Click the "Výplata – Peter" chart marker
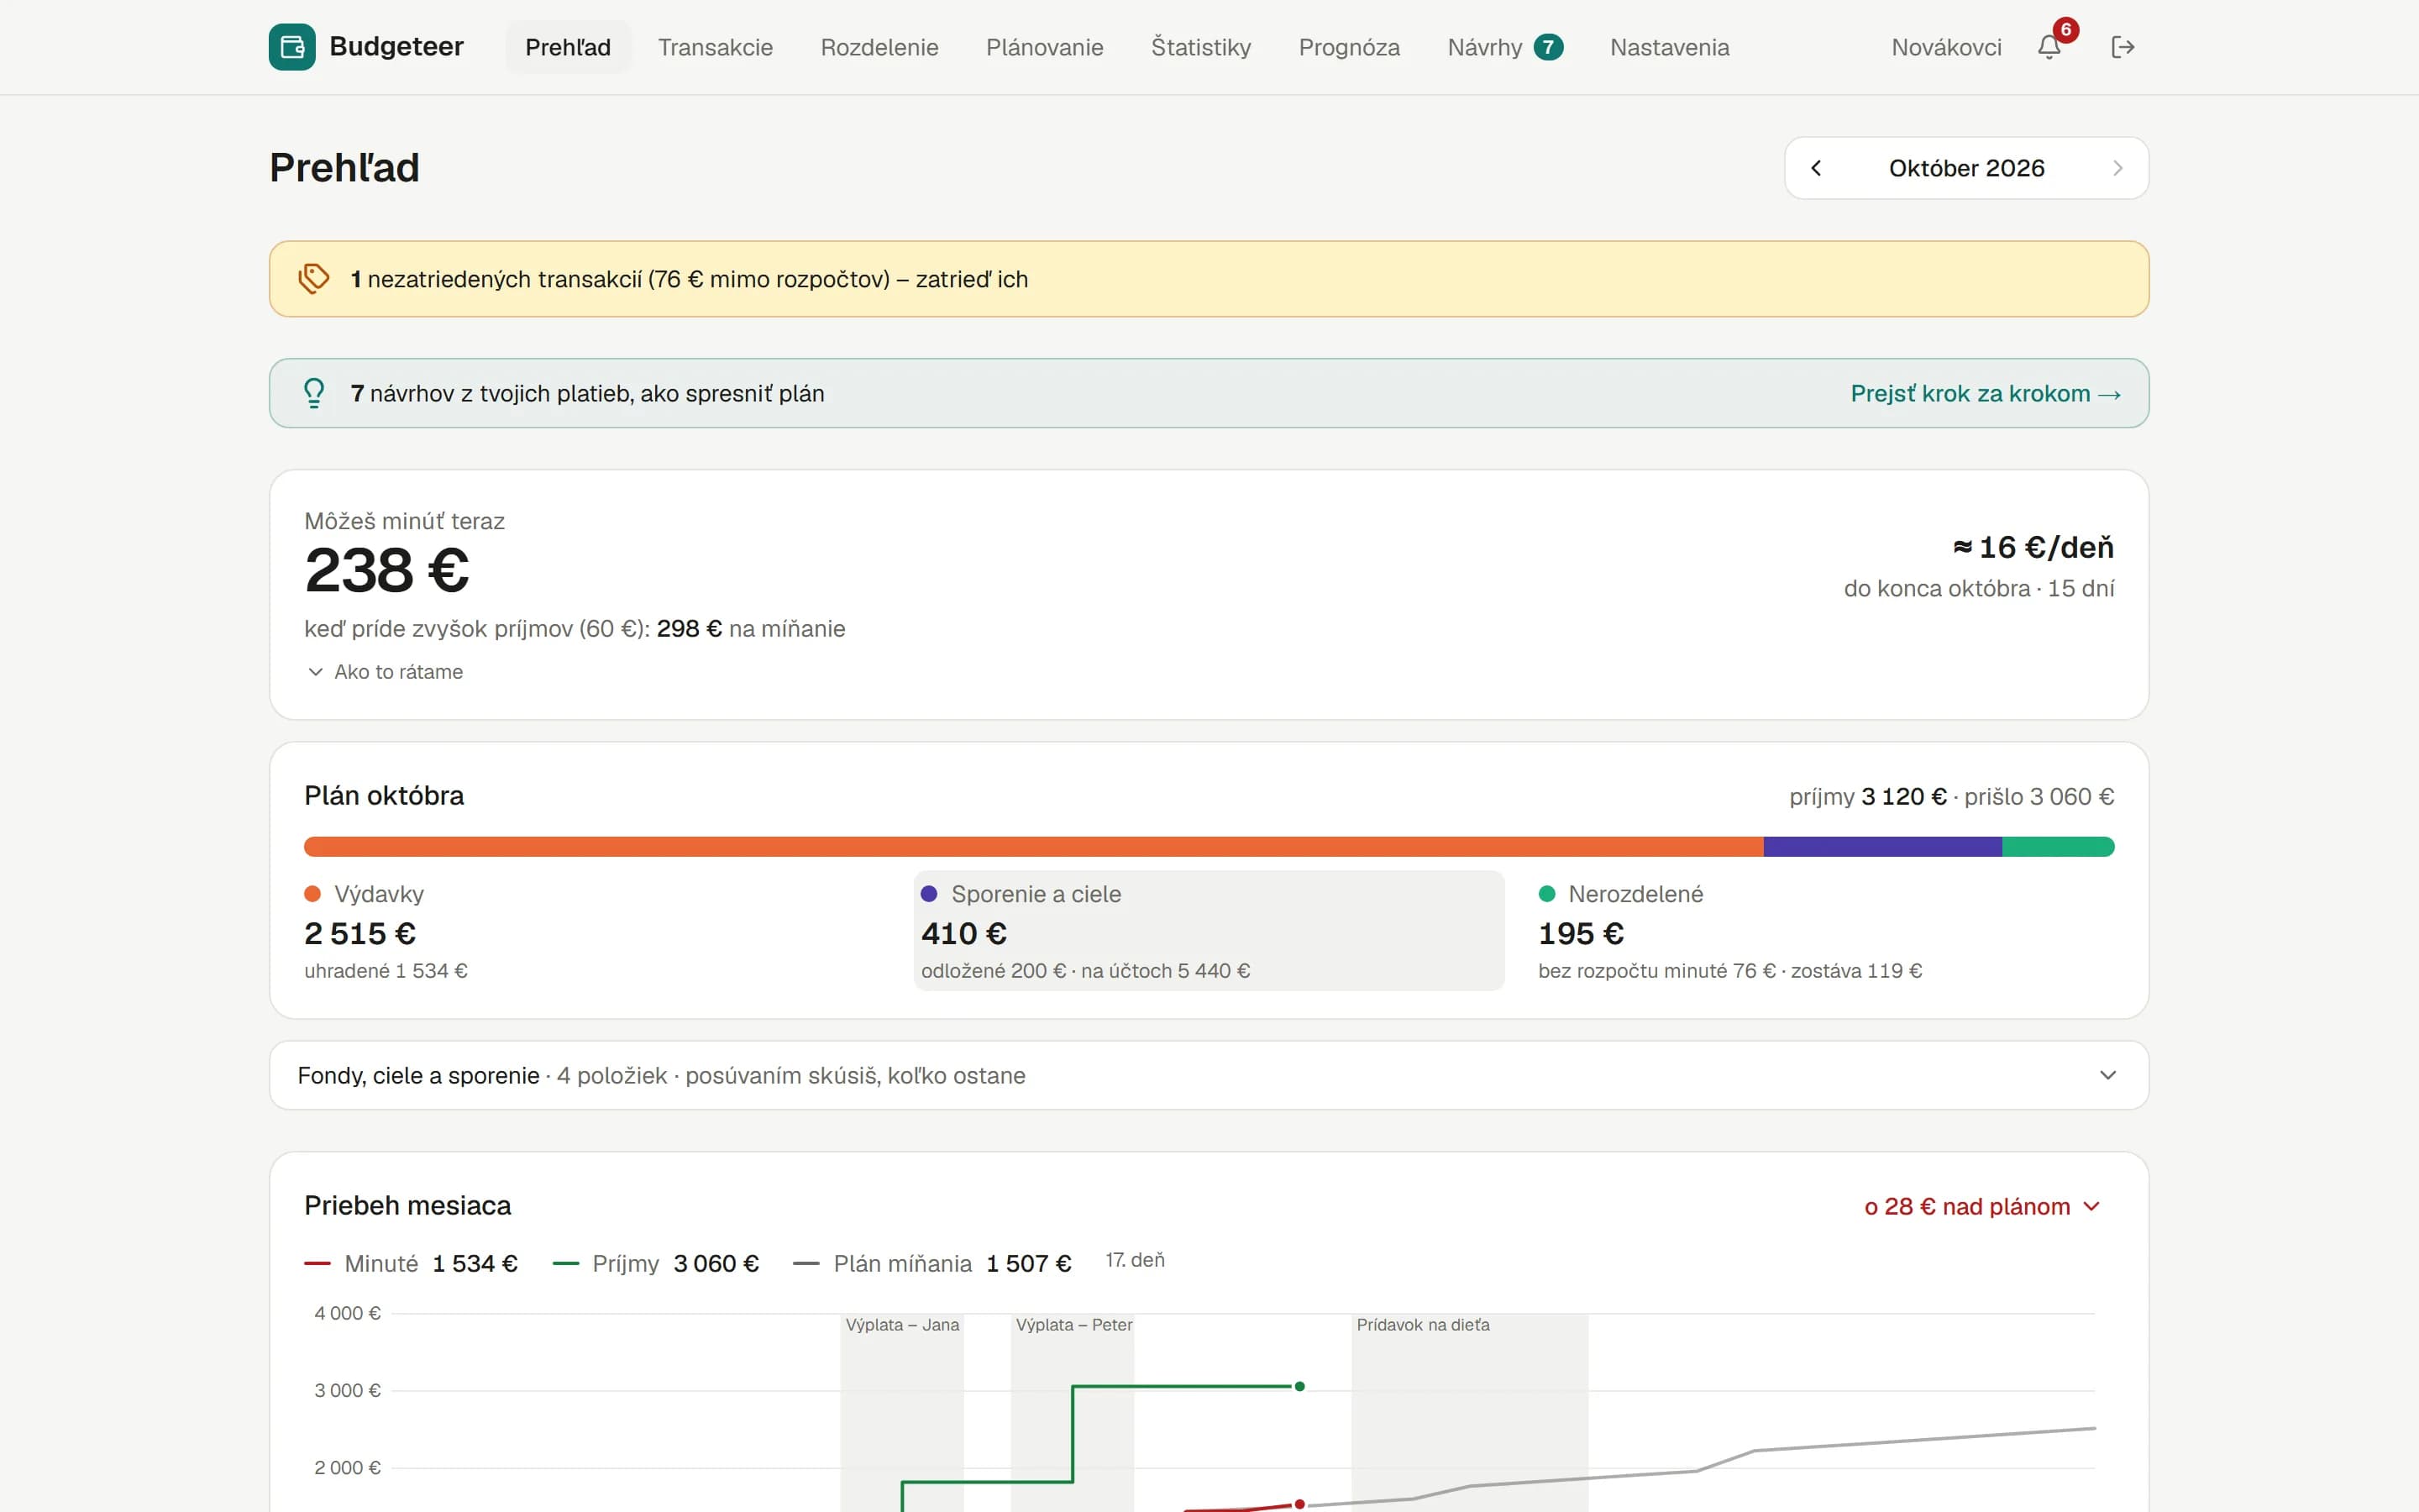Screen dimensions: 2419x1512 coord(1073,1325)
